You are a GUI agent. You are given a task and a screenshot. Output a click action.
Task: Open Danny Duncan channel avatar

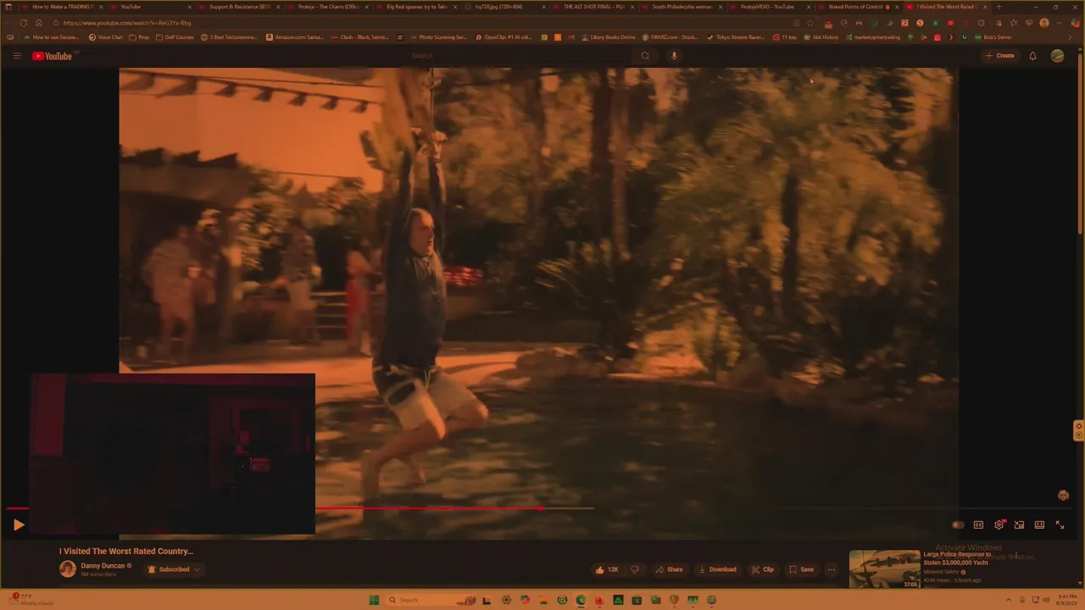coord(68,568)
